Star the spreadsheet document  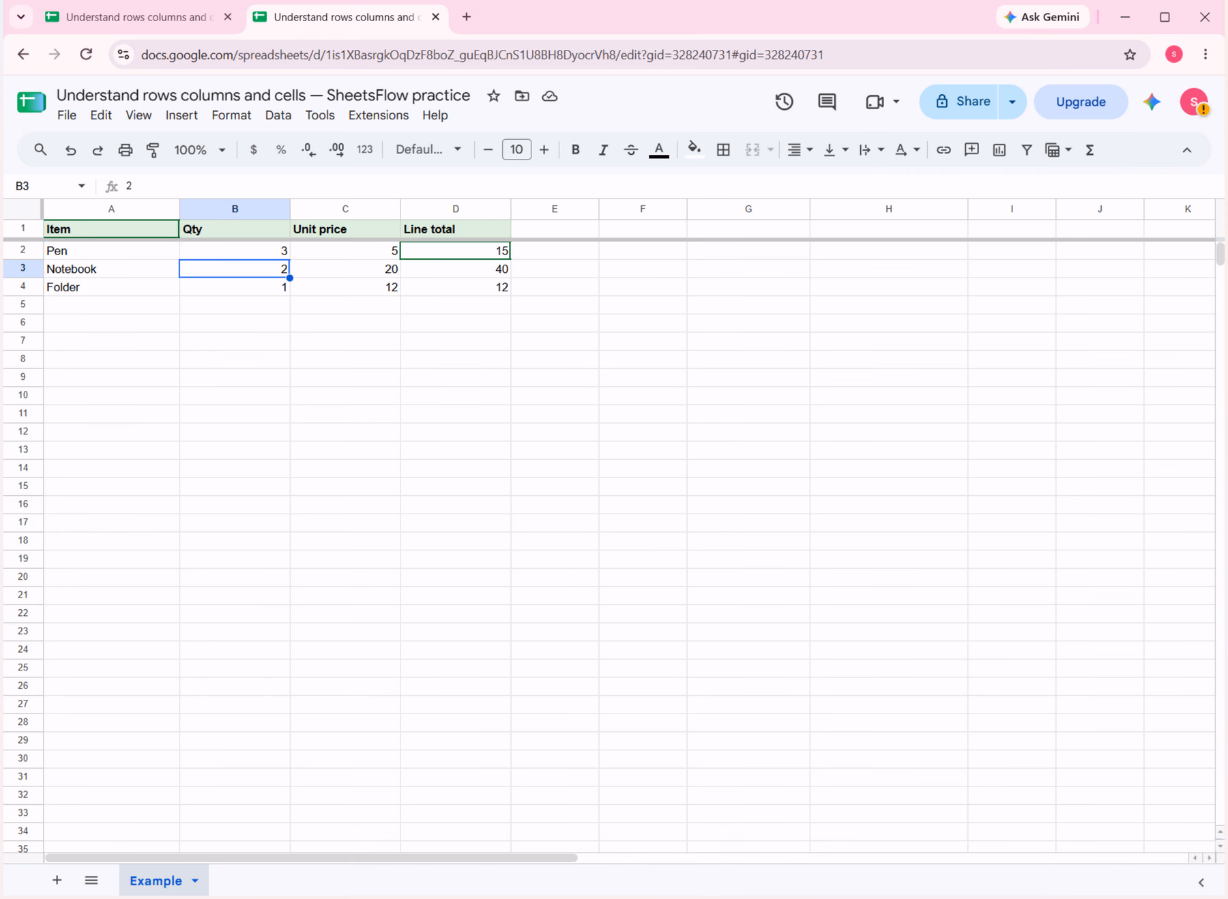[493, 96]
